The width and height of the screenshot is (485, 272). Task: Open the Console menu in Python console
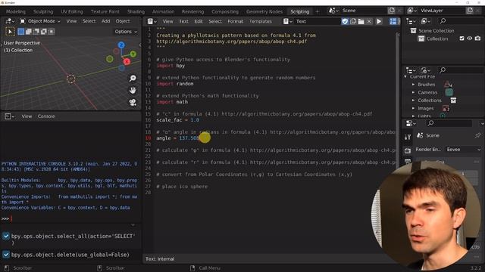46,116
